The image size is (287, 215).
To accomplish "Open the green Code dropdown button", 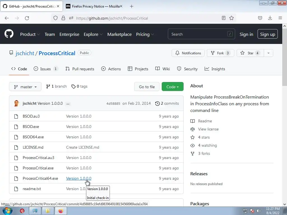I will coord(172,87).
